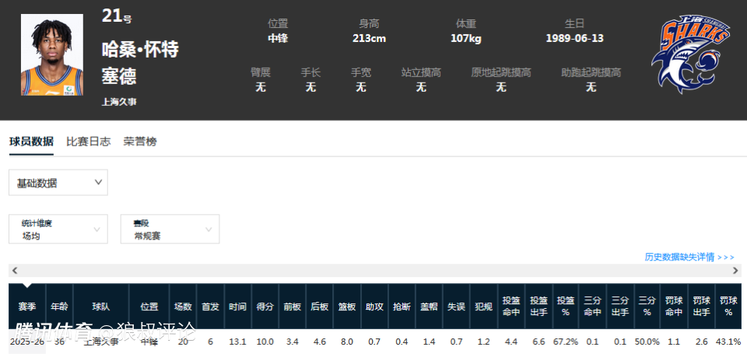Open the 球员数据 tab
The image size is (747, 354).
coord(31,142)
